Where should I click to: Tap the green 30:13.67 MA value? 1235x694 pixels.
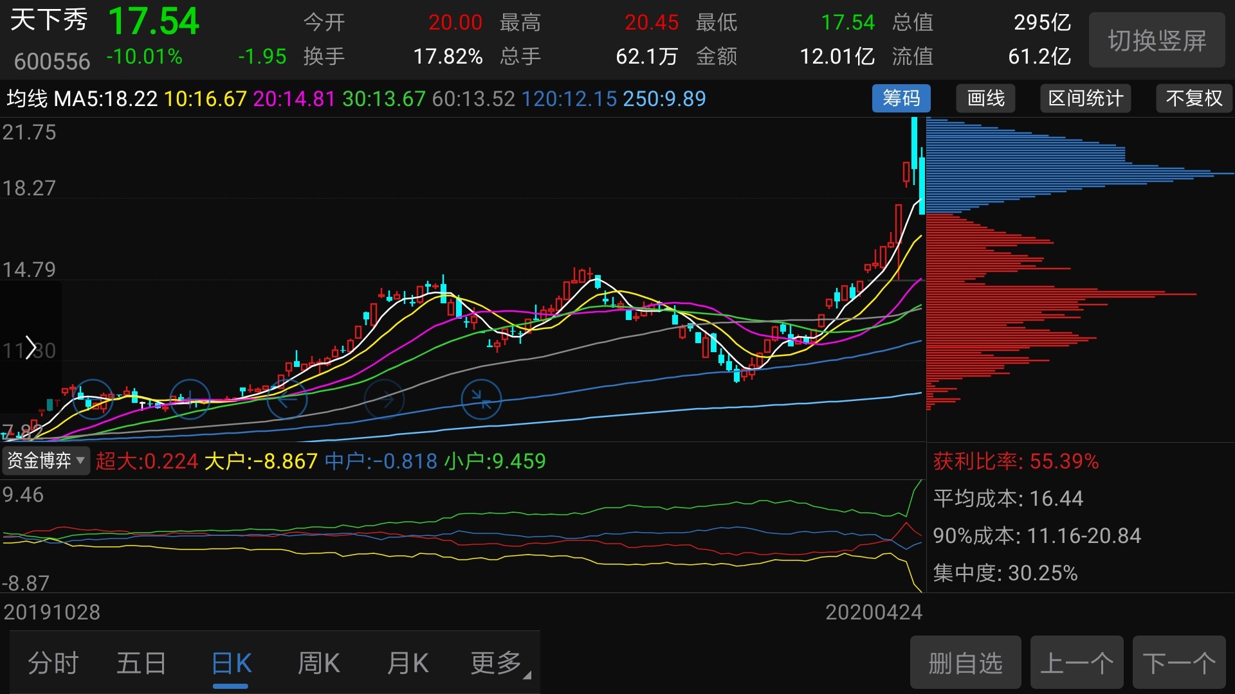(x=383, y=99)
